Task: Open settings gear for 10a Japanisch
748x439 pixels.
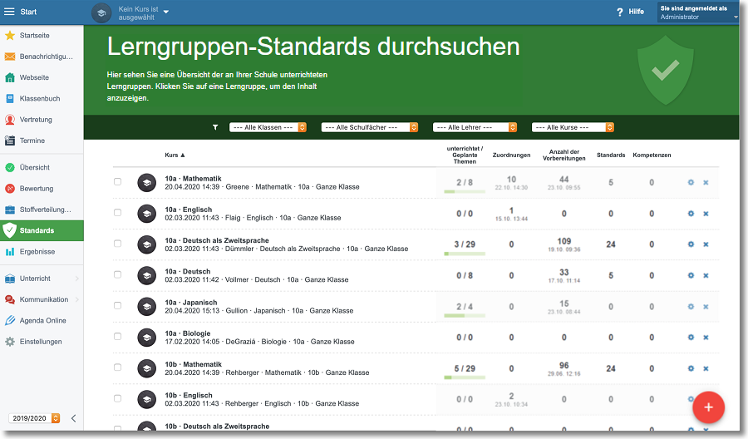Action: [691, 306]
